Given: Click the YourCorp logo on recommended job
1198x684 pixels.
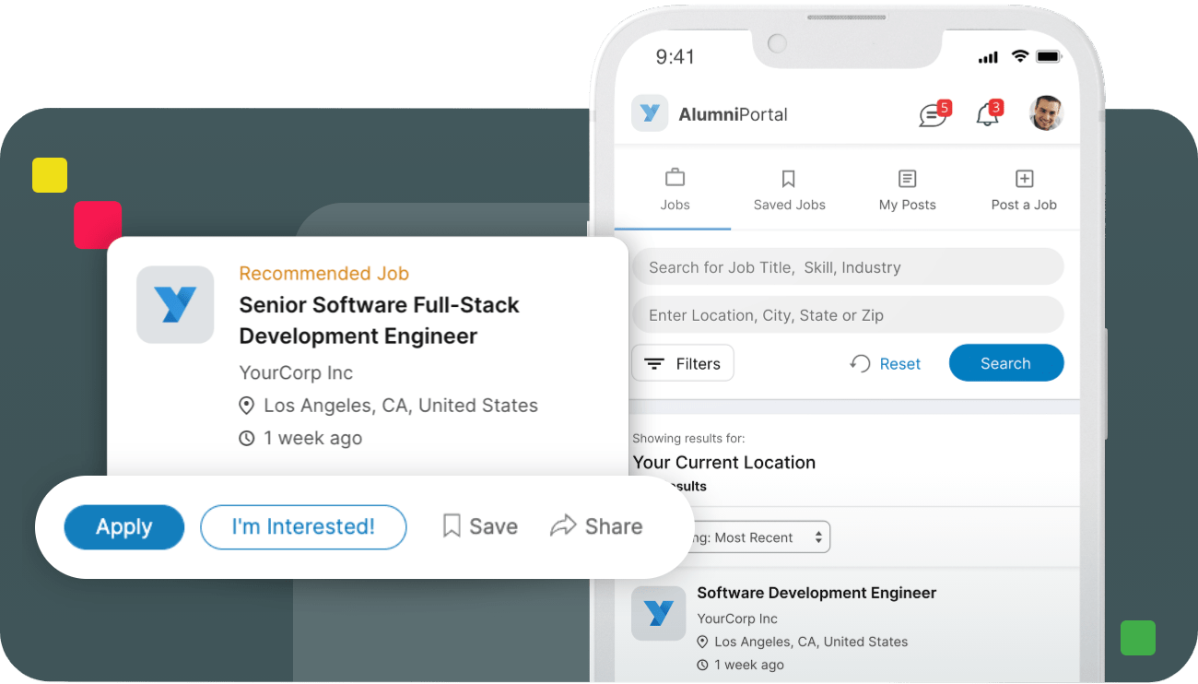Looking at the screenshot, I should point(175,305).
